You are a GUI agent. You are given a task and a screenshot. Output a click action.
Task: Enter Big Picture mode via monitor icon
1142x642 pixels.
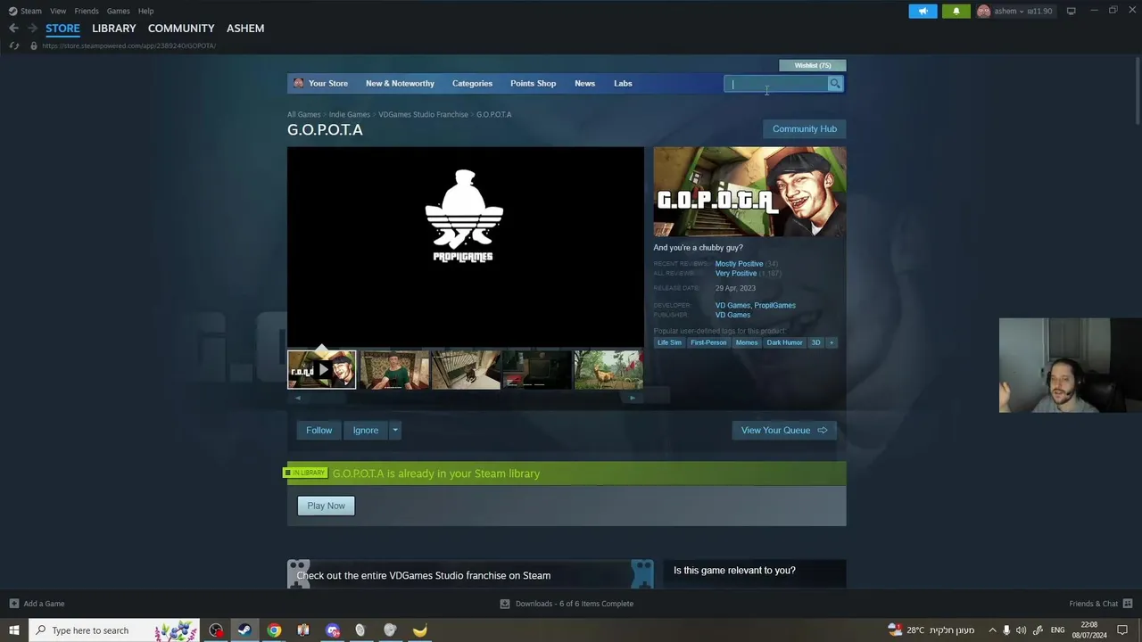click(x=1071, y=11)
